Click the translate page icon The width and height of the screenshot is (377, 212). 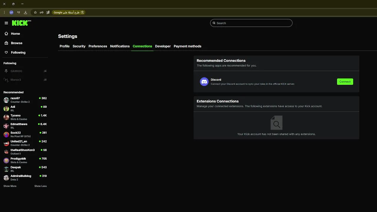[x=48, y=12]
